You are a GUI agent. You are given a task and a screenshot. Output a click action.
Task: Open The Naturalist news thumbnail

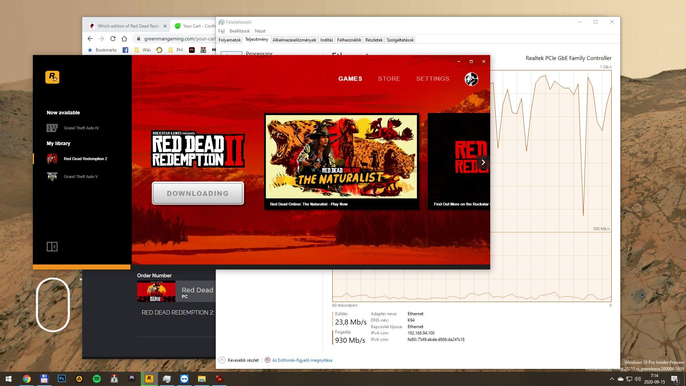tap(341, 157)
